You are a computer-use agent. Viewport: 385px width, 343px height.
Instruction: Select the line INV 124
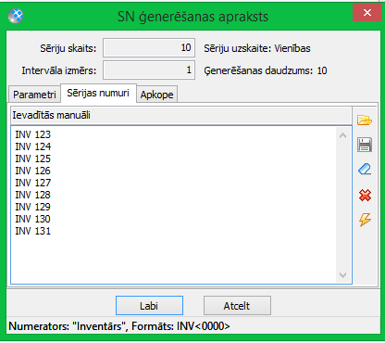point(32,146)
